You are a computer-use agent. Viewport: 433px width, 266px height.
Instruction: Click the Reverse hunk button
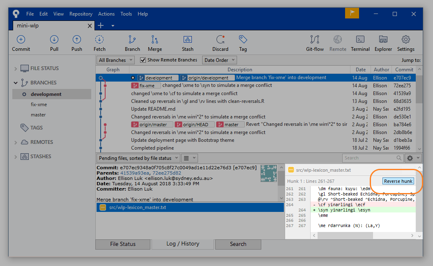pos(397,181)
